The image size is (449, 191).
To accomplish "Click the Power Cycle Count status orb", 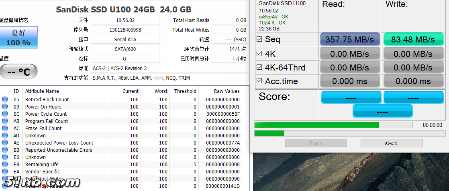I will [x=5, y=114].
